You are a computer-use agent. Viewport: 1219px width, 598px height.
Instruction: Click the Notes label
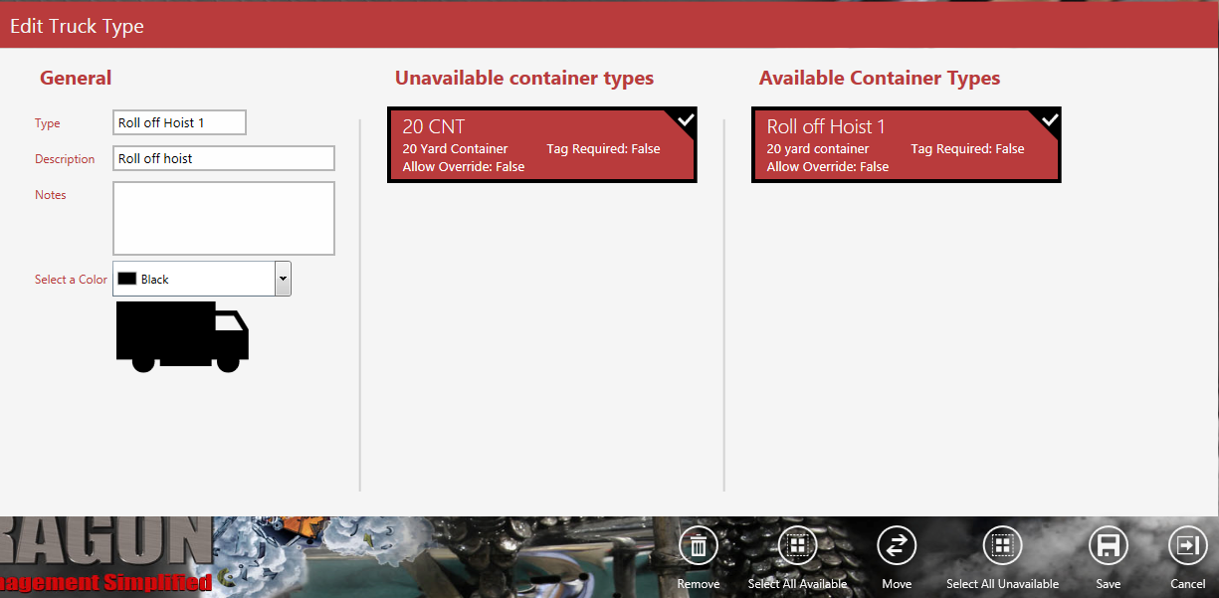[51, 195]
